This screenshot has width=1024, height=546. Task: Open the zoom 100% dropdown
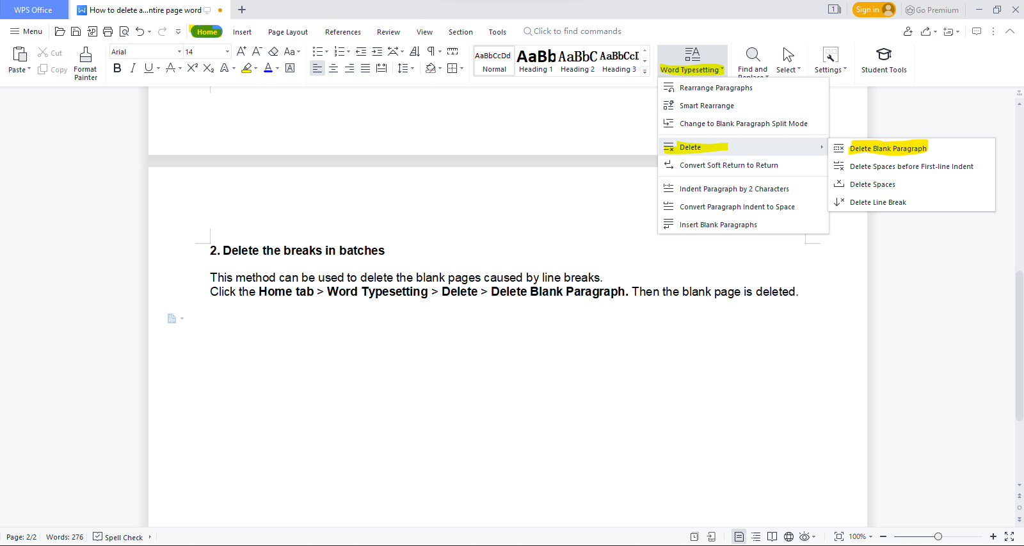tap(861, 536)
